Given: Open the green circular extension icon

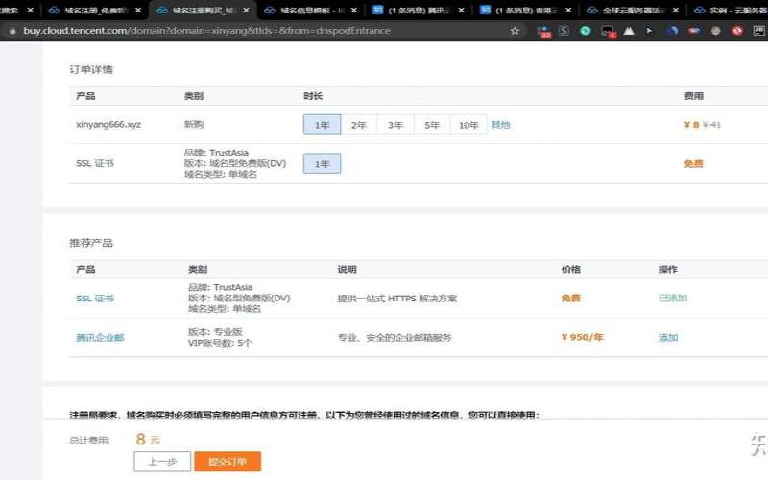Looking at the screenshot, I should (x=585, y=31).
